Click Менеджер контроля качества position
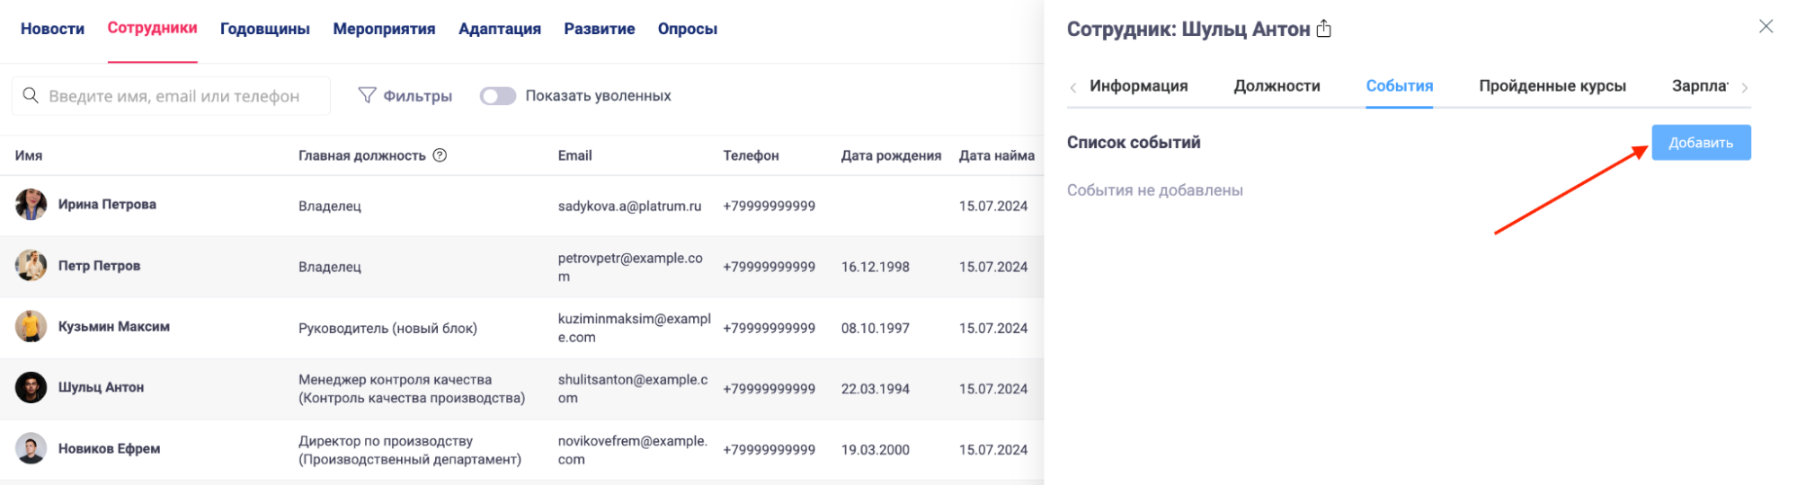The image size is (1797, 485). [x=412, y=389]
